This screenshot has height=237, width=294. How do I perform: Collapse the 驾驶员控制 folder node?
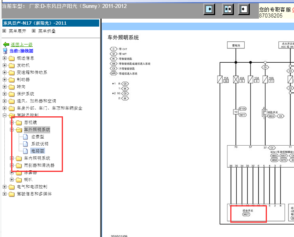pyautogui.click(x=4, y=115)
